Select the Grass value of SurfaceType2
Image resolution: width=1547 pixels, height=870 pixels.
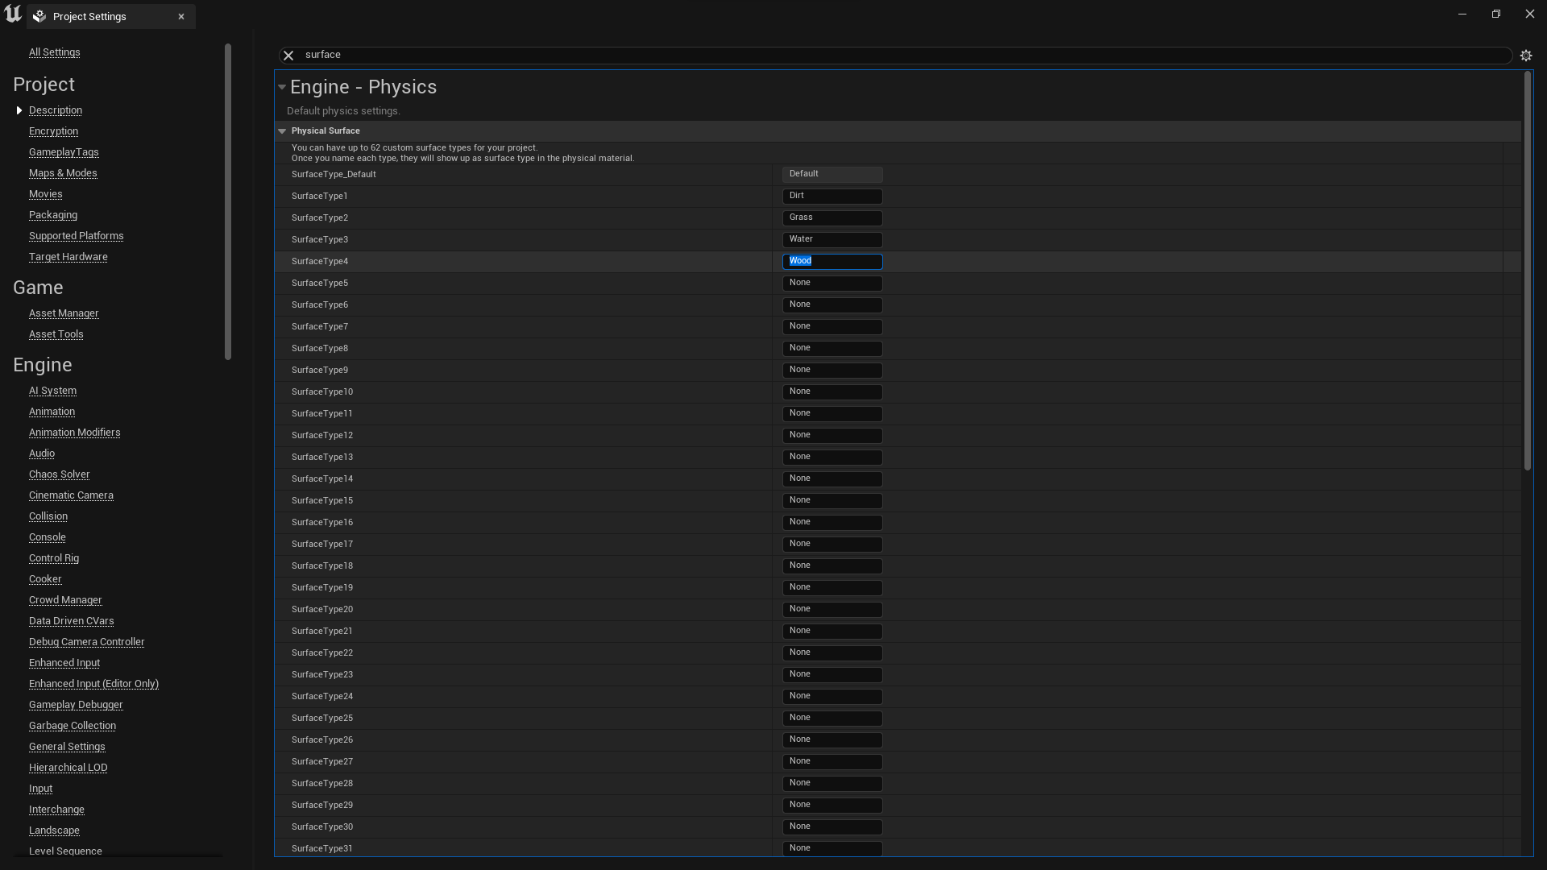click(x=832, y=217)
